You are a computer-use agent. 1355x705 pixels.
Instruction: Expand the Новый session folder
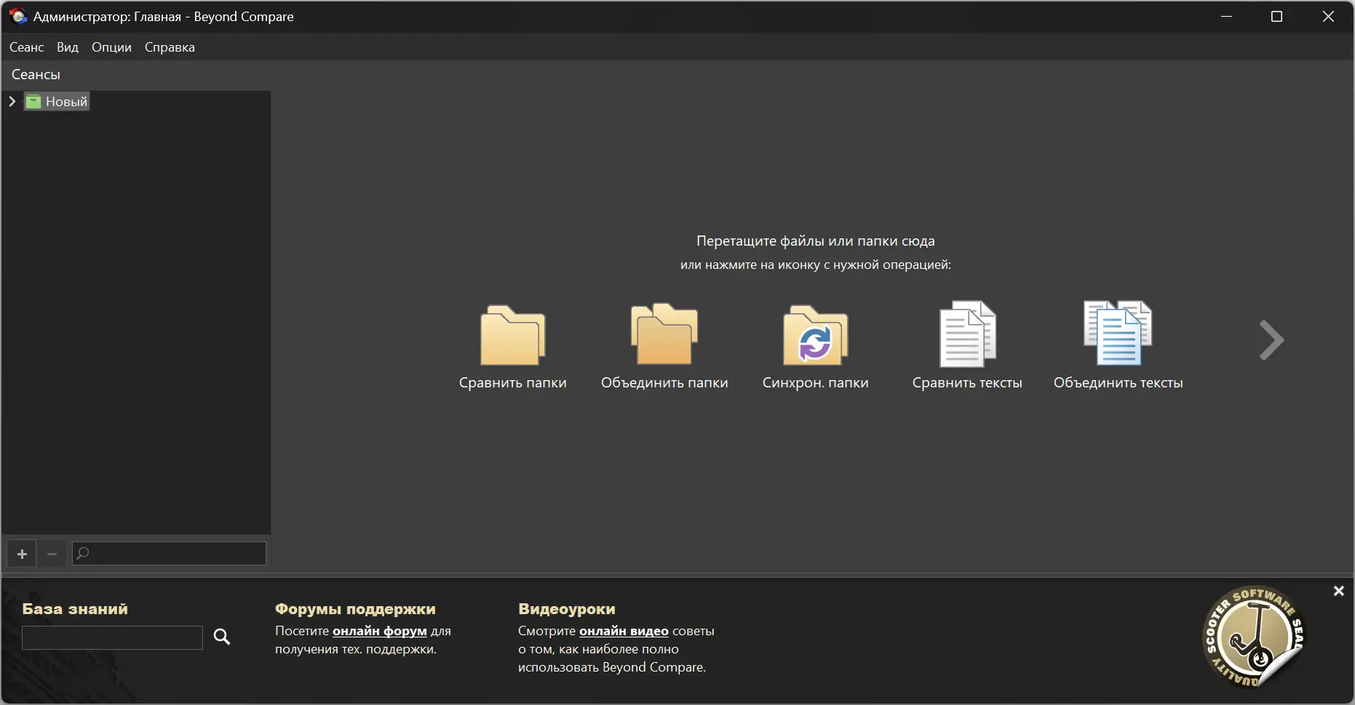(x=11, y=102)
